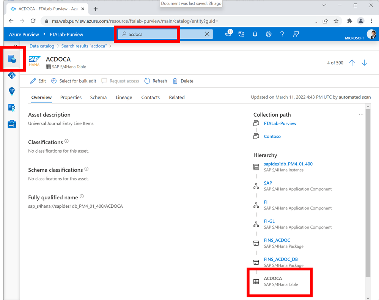Viewport: 379px width, 300px height.
Task: Click the Classifications info icon
Action: [x=66, y=141]
